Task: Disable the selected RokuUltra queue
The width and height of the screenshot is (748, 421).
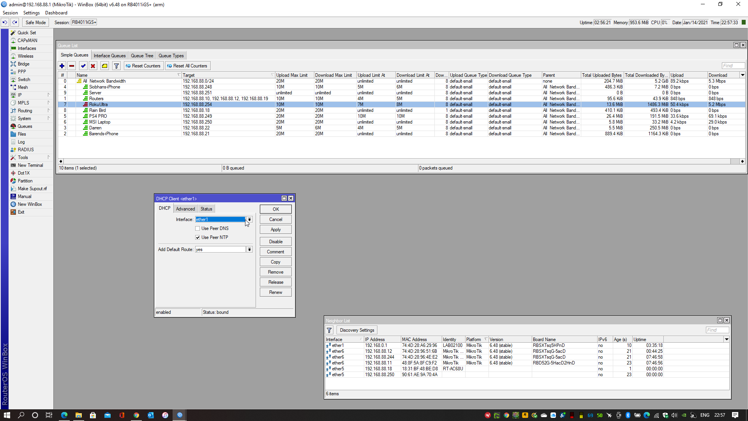Action: tap(93, 66)
